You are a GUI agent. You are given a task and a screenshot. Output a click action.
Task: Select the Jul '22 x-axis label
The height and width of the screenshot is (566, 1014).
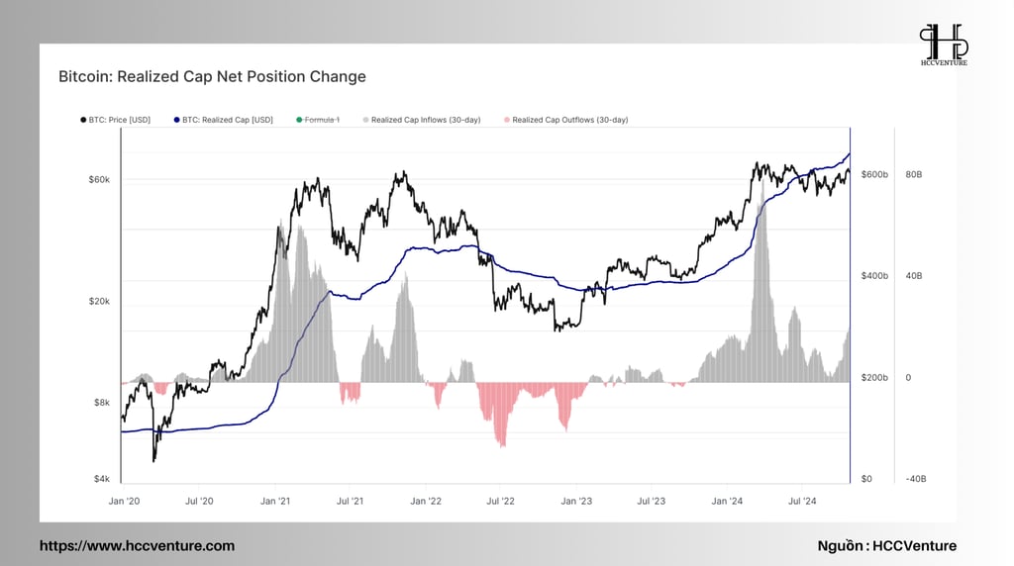(x=500, y=501)
